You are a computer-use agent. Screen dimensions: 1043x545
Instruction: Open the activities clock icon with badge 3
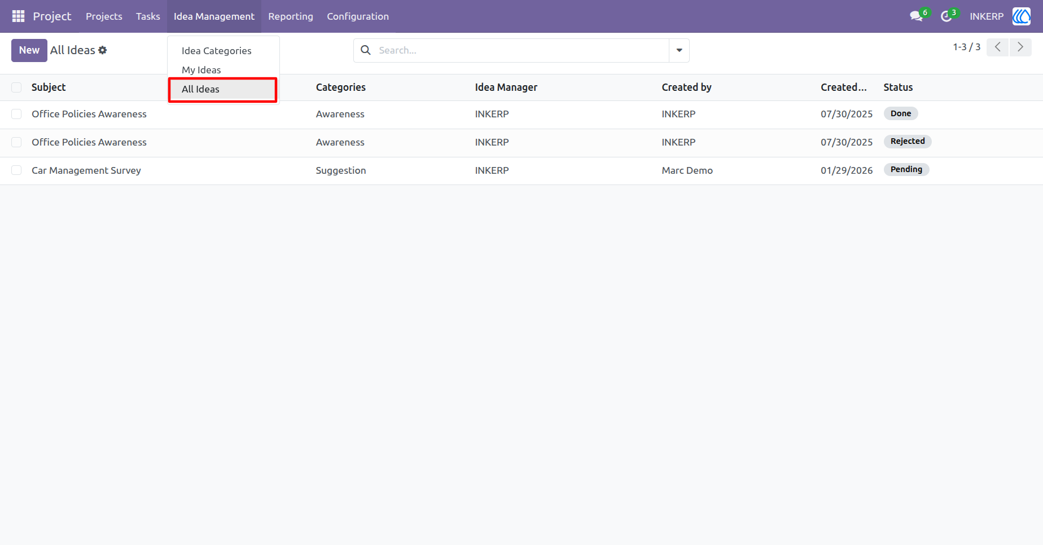click(x=948, y=16)
